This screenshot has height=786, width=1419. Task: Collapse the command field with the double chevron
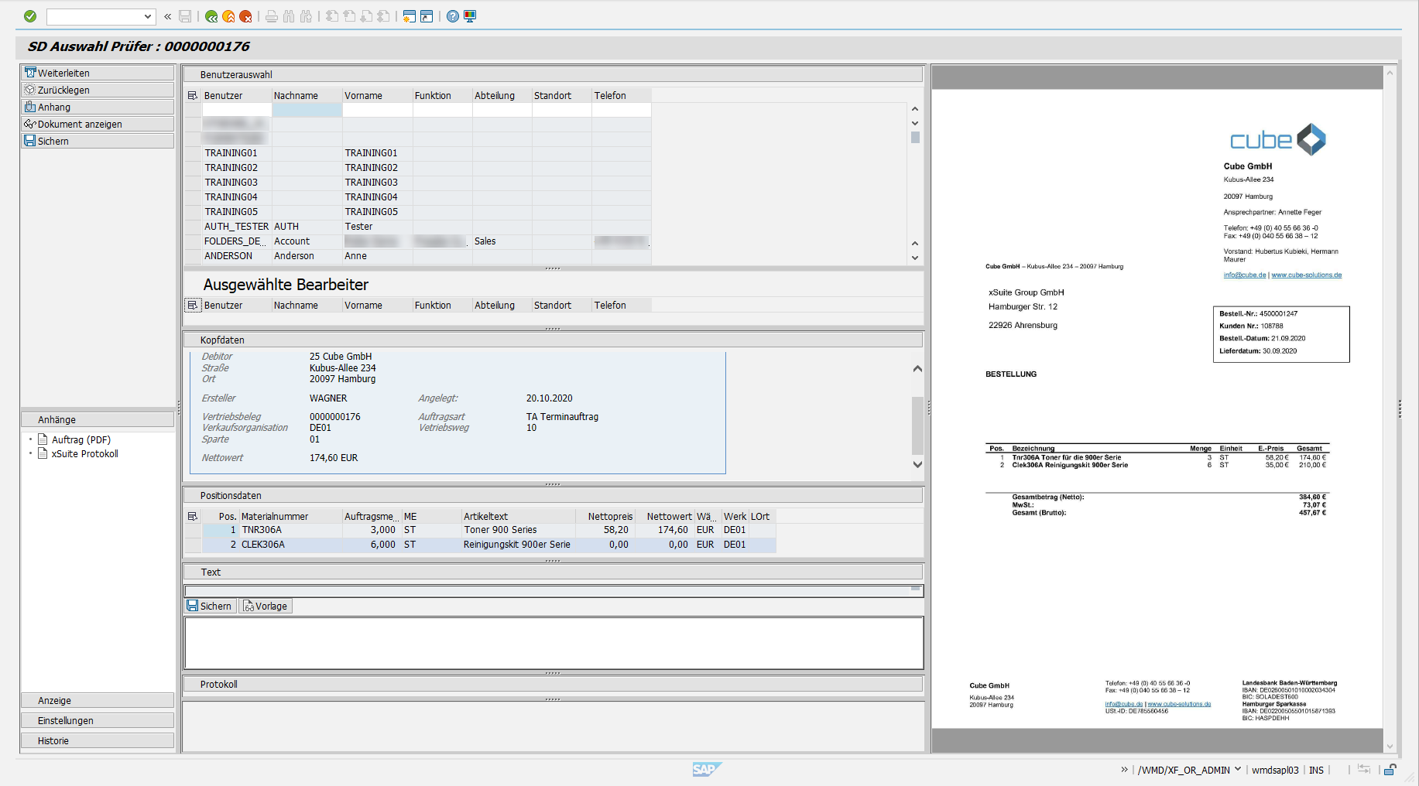(167, 15)
